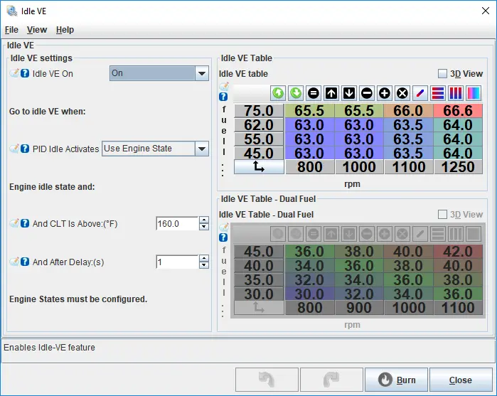Image resolution: width=497 pixels, height=396 pixels.
Task: Click the undo arrow button at bottom
Action: point(267,380)
